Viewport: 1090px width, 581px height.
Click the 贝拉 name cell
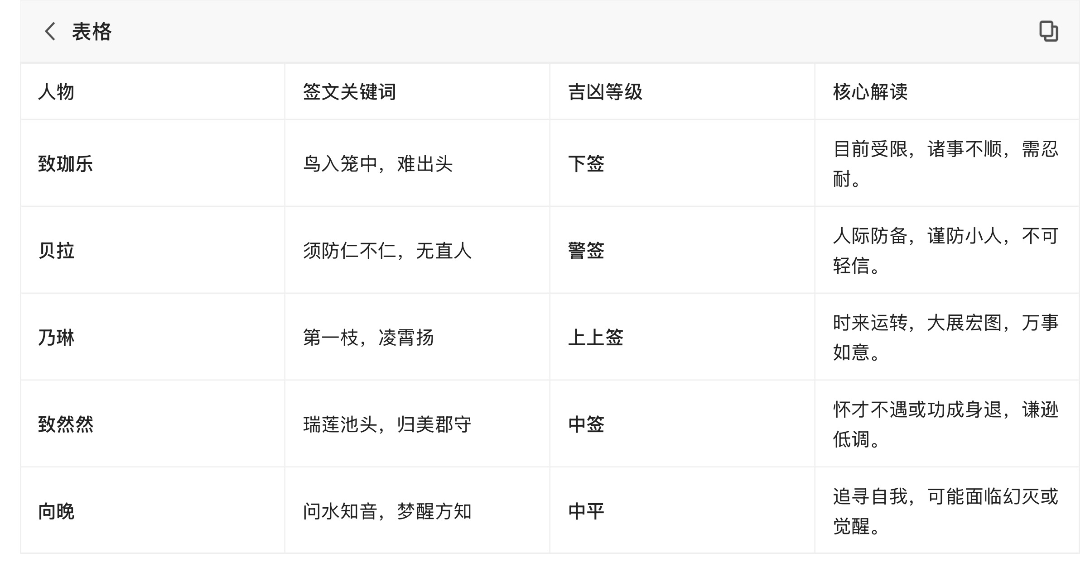[x=56, y=250]
